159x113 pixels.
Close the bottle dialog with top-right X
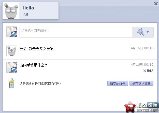[x=156, y=4]
